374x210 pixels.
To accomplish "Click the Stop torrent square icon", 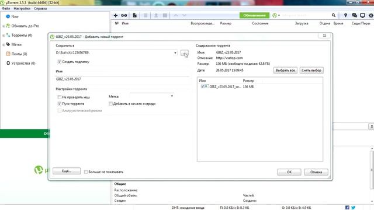I will 165,16.
